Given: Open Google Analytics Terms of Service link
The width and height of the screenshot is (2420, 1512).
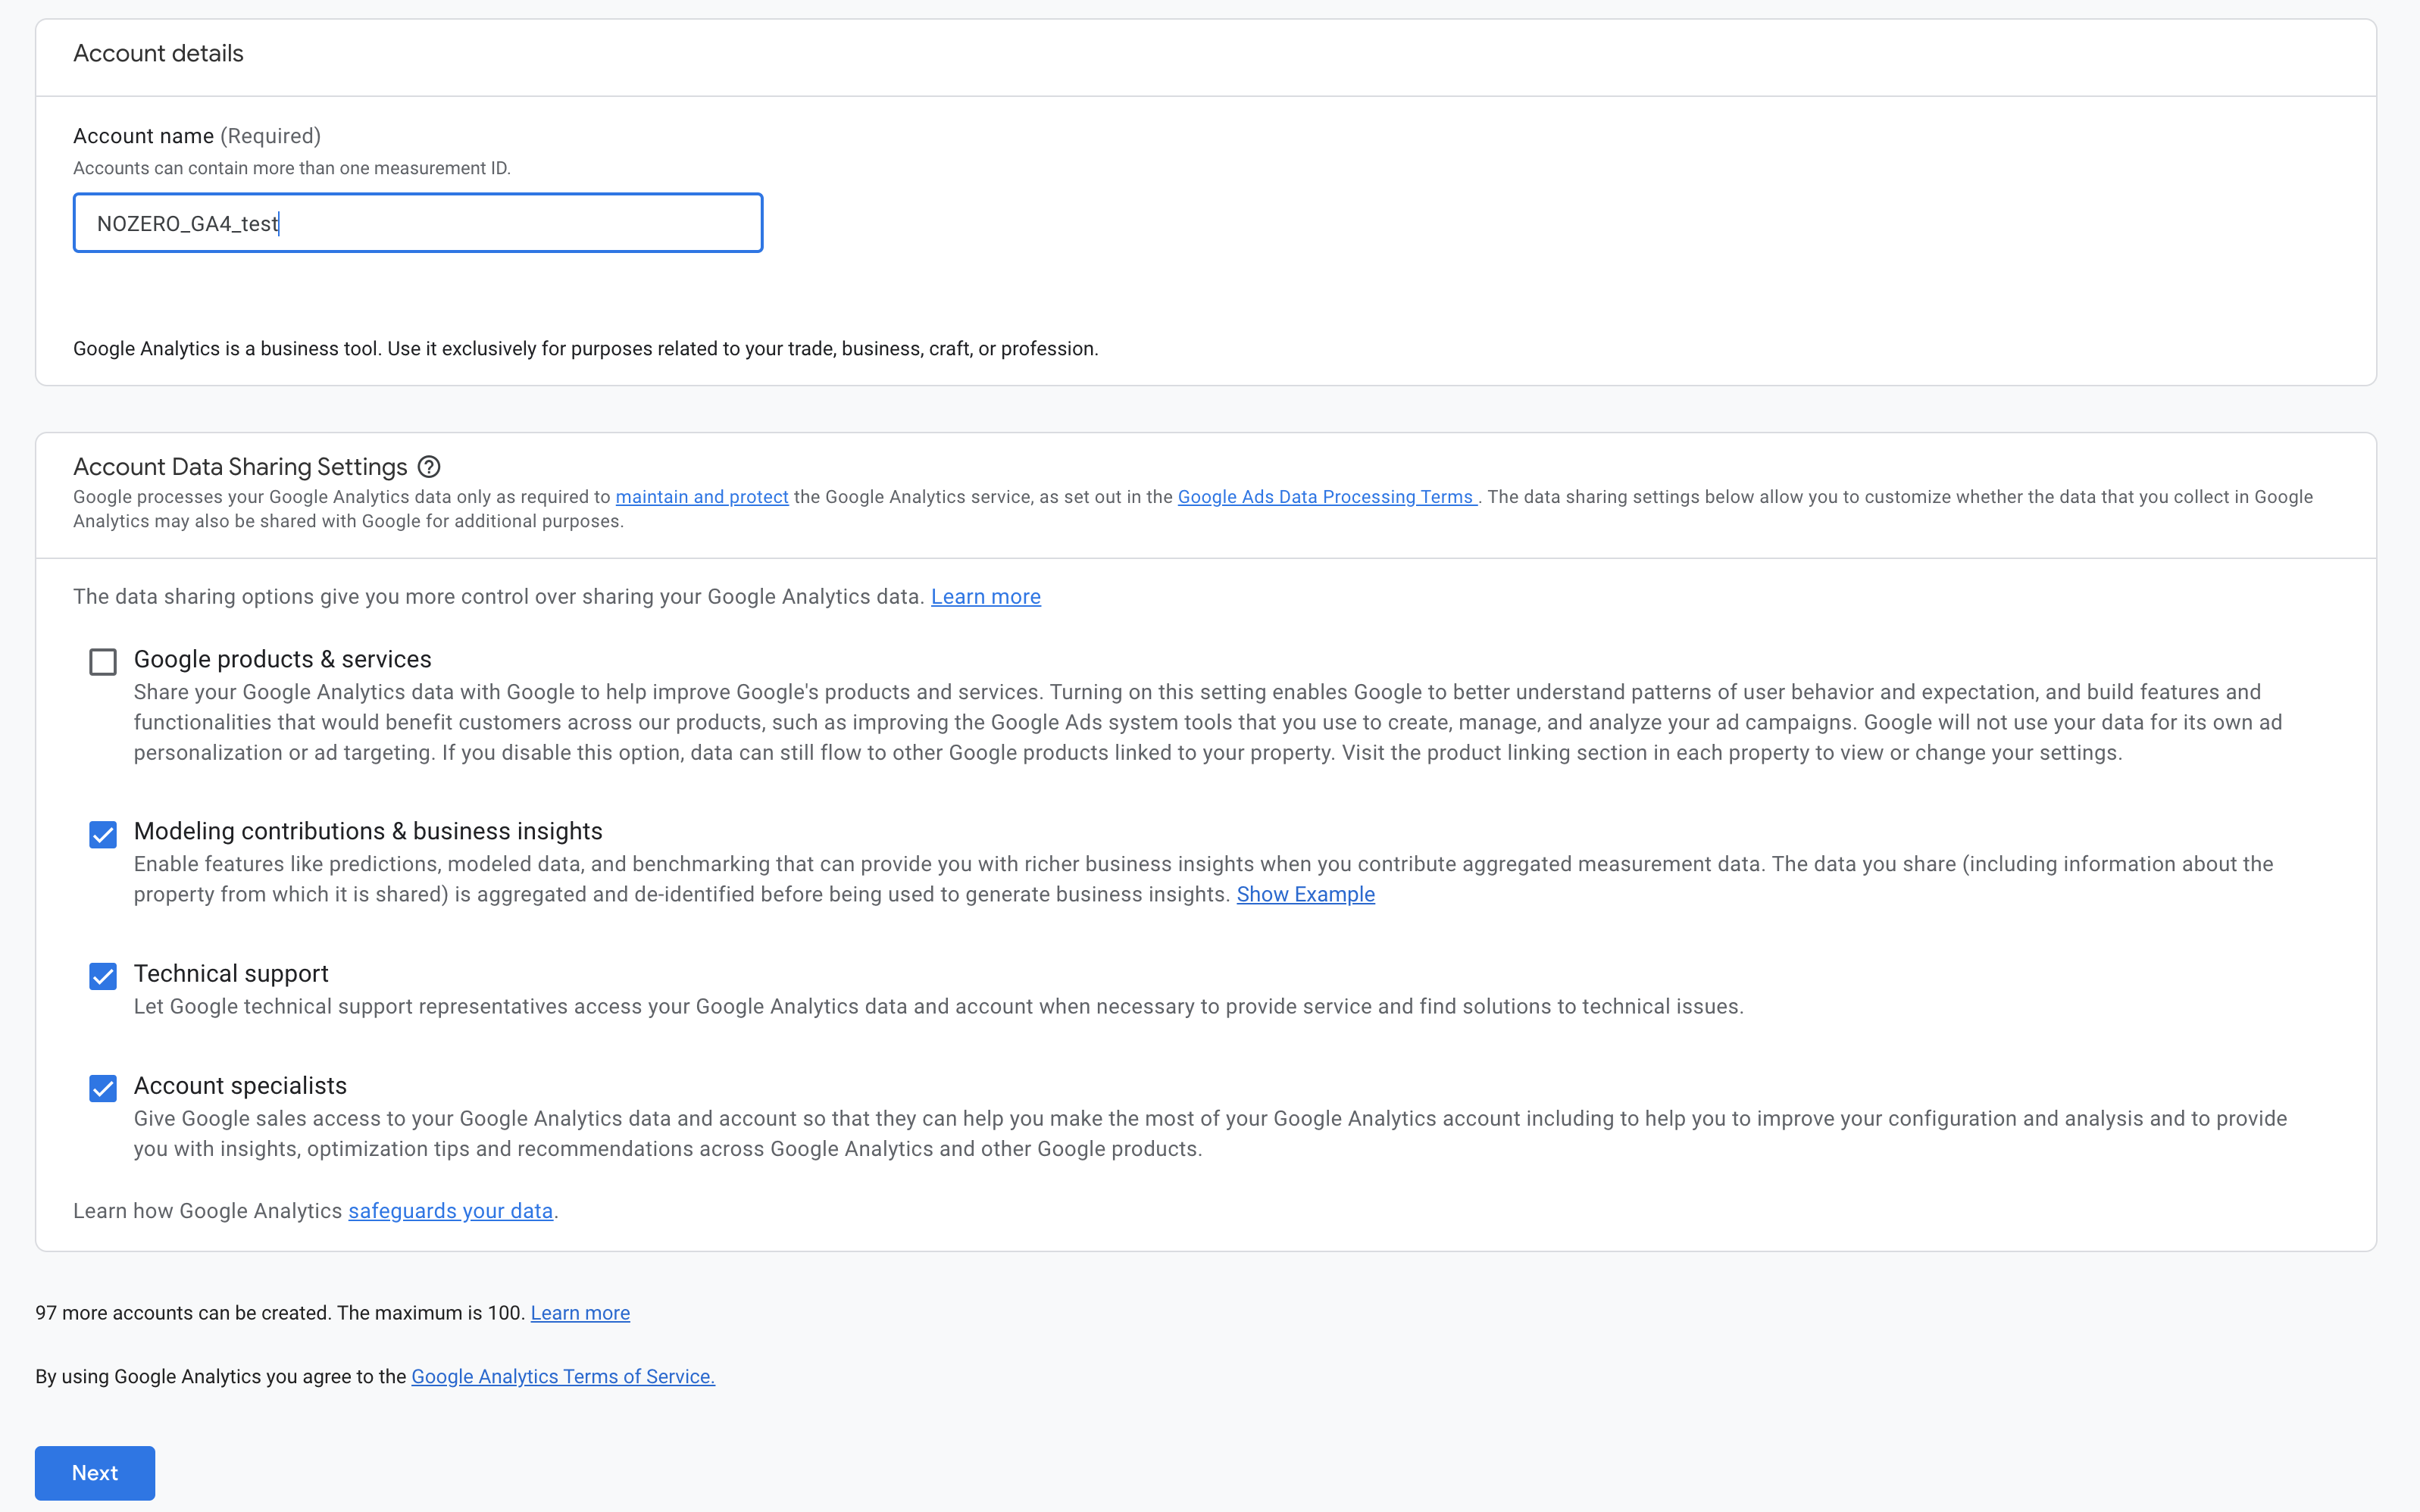Looking at the screenshot, I should tap(563, 1377).
